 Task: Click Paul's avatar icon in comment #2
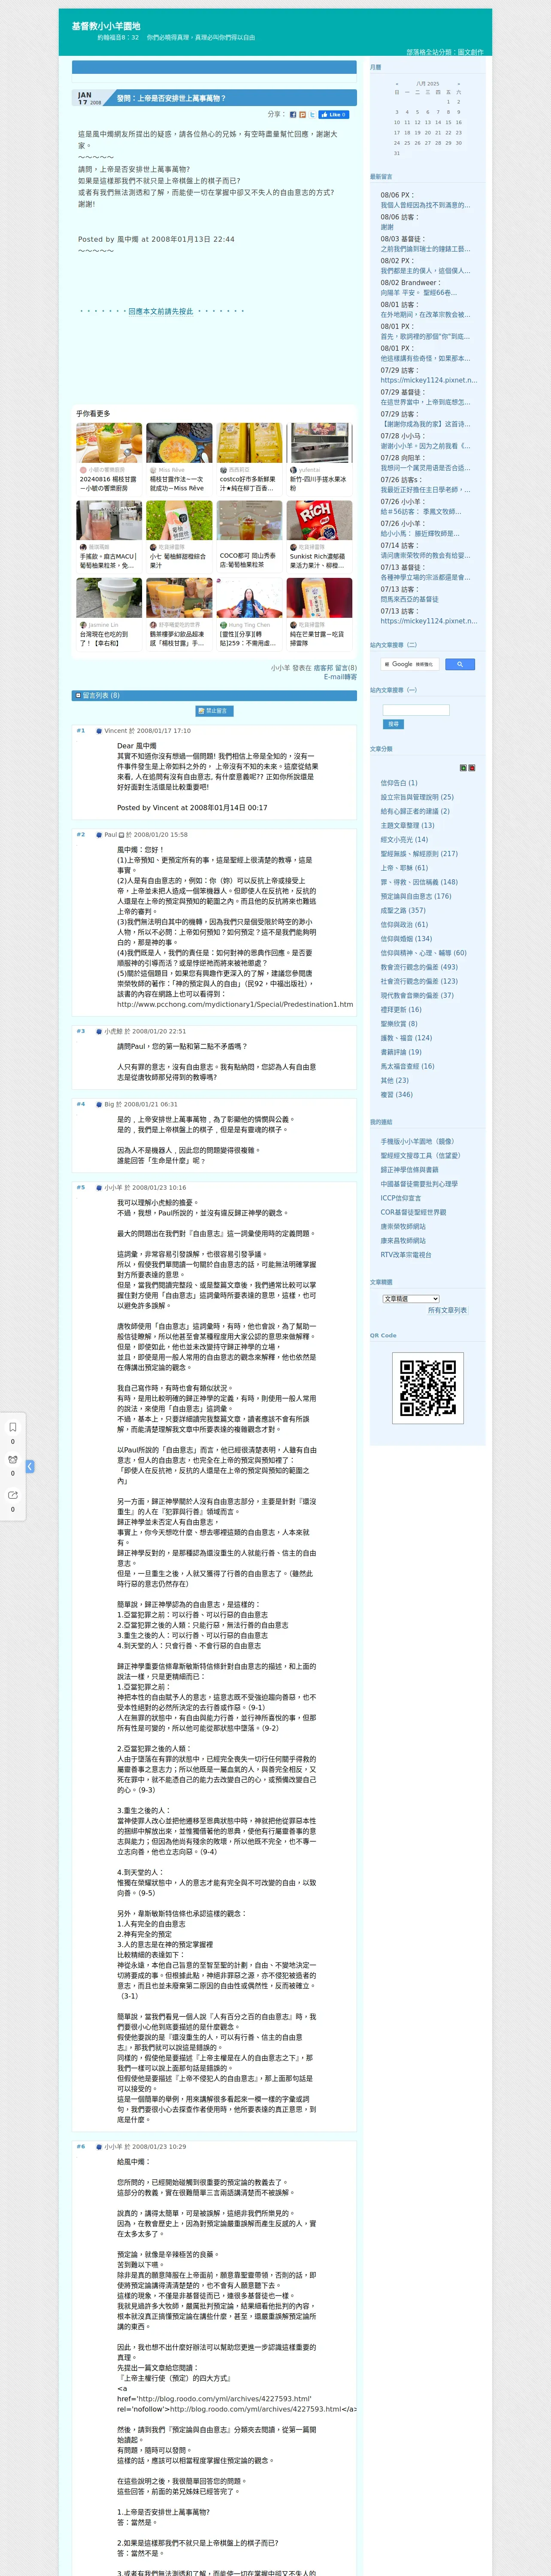tap(99, 835)
